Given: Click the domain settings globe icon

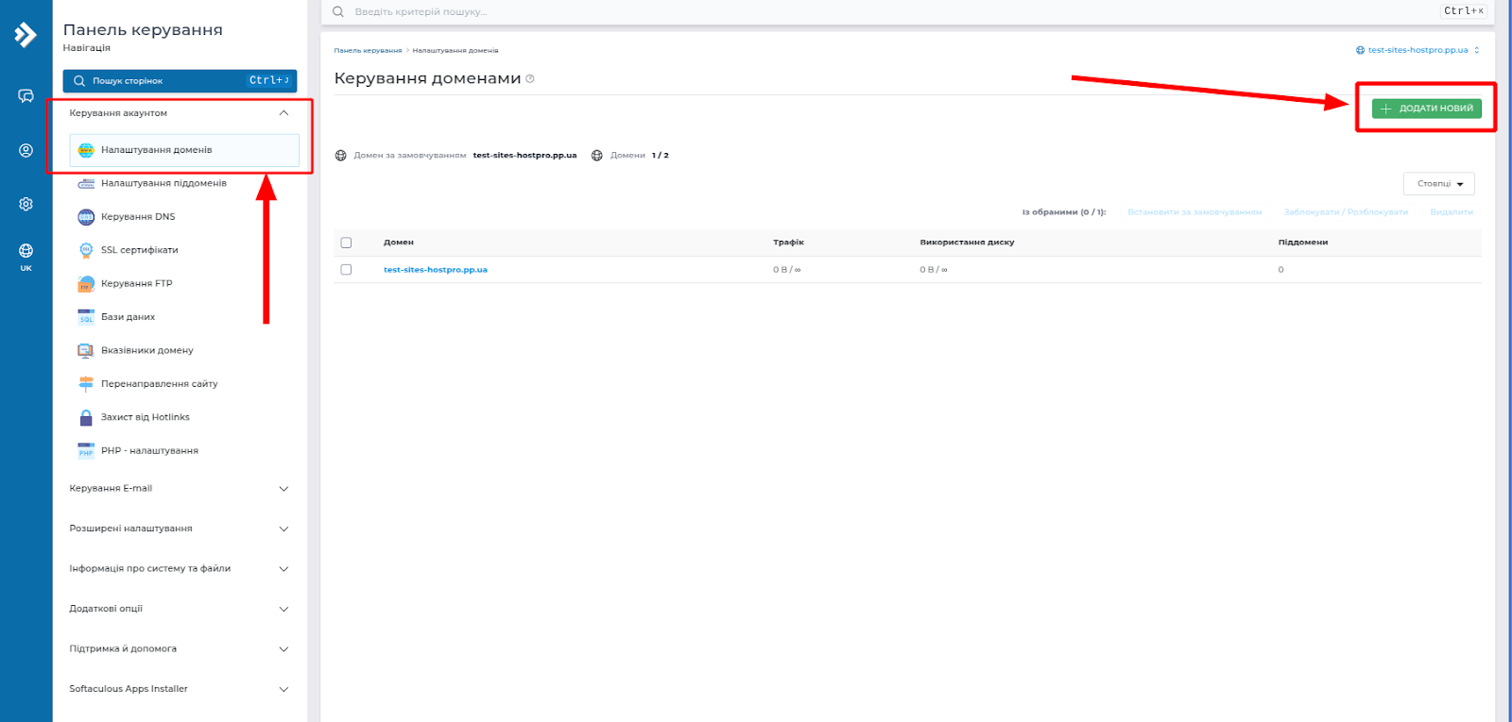Looking at the screenshot, I should click(x=86, y=150).
